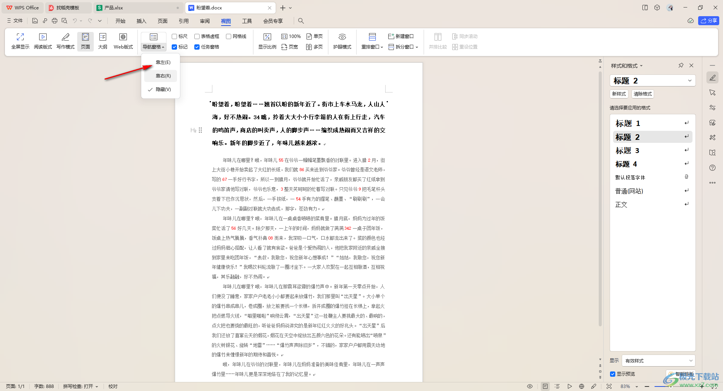Open the current style 标题 2 combo box

click(652, 81)
